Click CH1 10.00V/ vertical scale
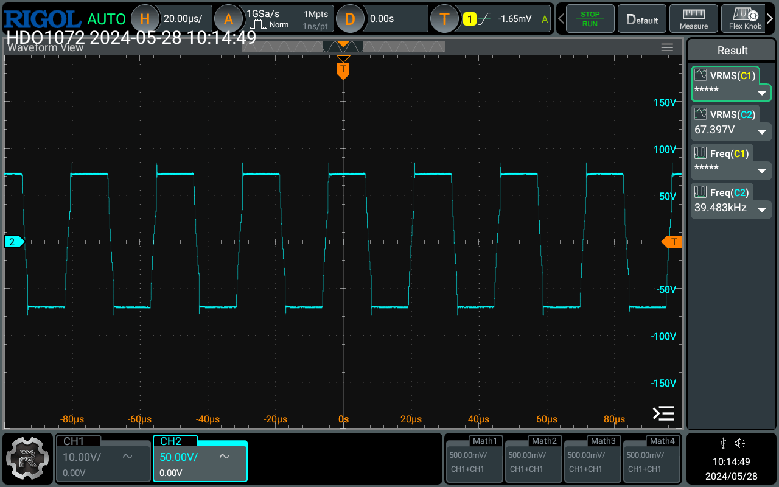Screen dimensions: 779x487 82,457
